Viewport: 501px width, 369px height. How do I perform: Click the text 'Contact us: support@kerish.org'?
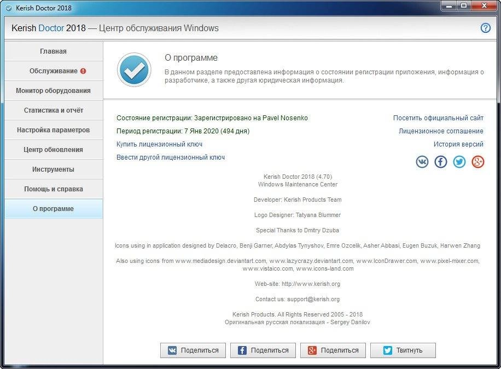pos(298,299)
